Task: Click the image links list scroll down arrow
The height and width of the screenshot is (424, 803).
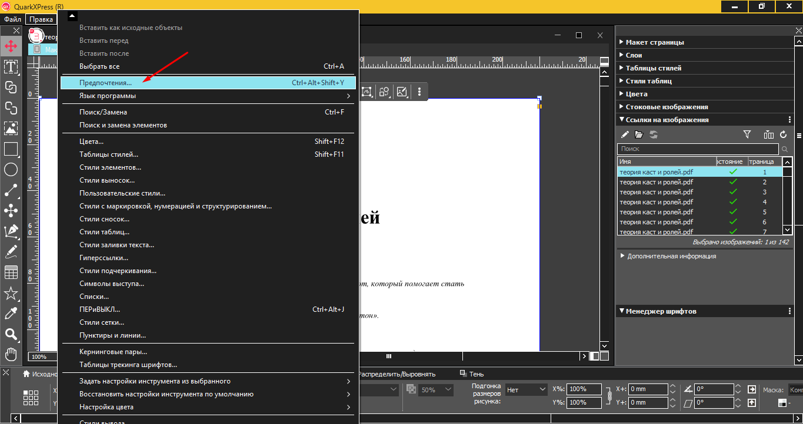Action: tap(787, 230)
